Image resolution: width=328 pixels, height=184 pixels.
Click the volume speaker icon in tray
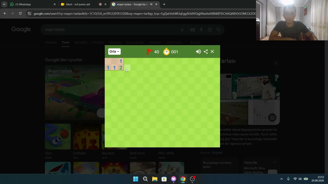click(300, 179)
